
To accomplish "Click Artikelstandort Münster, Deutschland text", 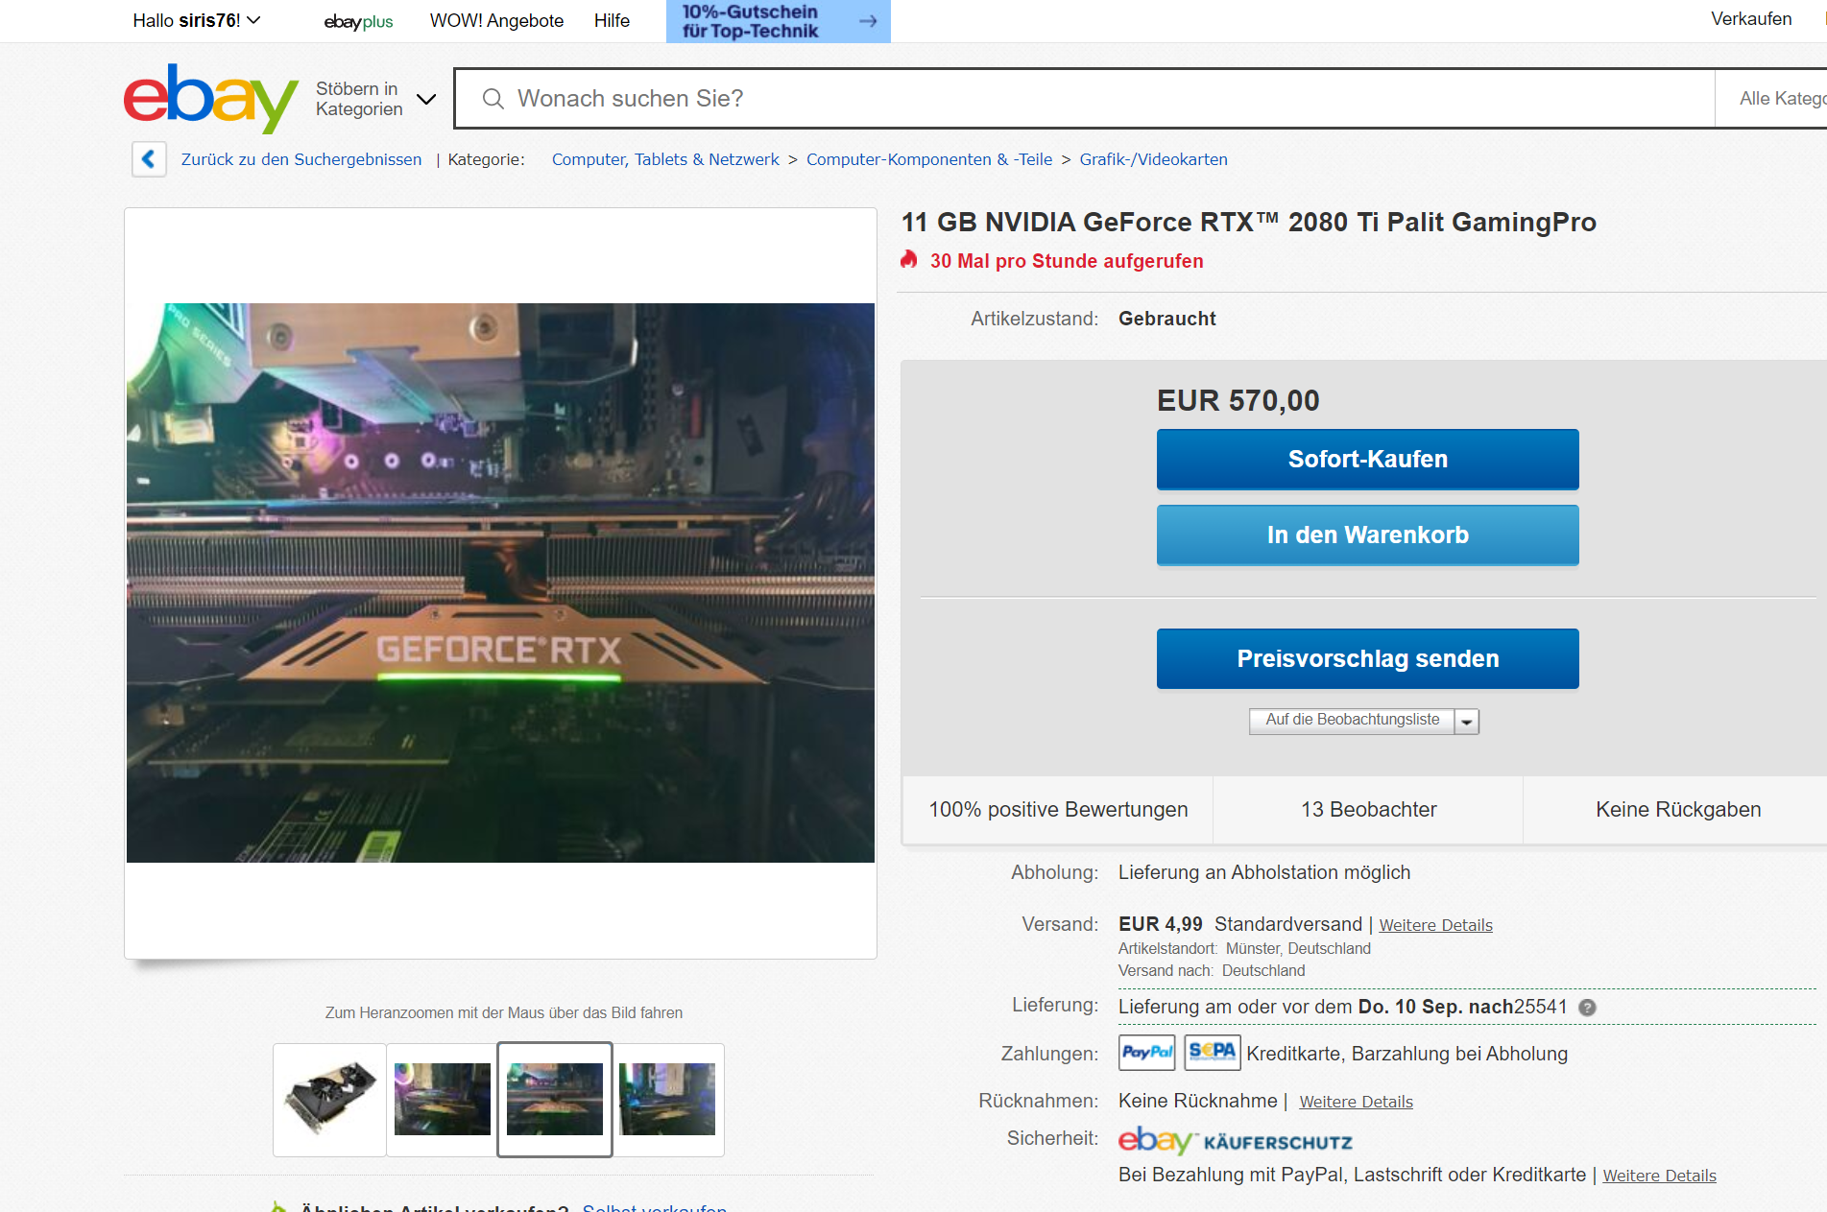I will pyautogui.click(x=1244, y=949).
